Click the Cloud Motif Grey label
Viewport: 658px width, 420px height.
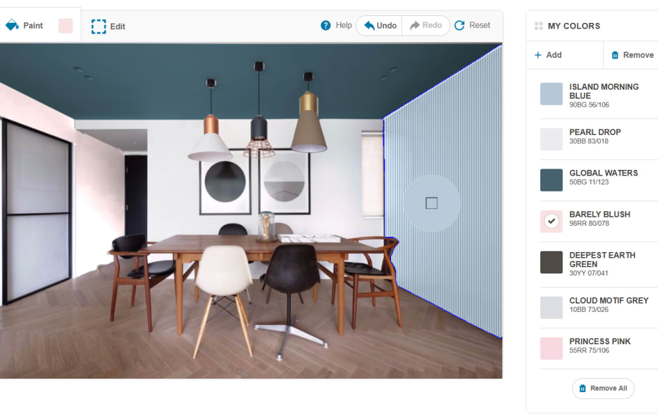[608, 300]
